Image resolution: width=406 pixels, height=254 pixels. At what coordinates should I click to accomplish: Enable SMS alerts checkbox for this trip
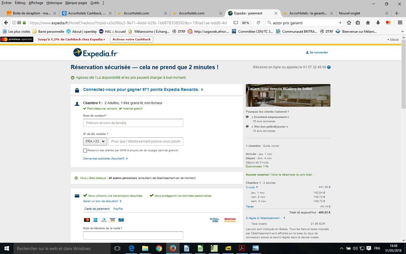(85, 150)
